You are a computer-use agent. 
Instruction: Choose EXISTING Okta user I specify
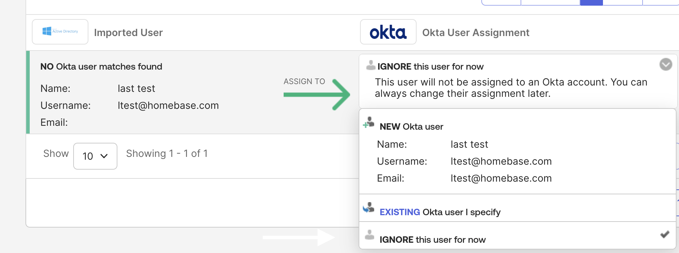(x=517, y=208)
